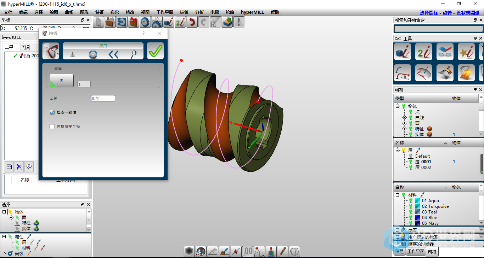Click the blue gear settings icon in toolbar
Screen dimensions: 484x258
pyautogui.click(x=145, y=22)
